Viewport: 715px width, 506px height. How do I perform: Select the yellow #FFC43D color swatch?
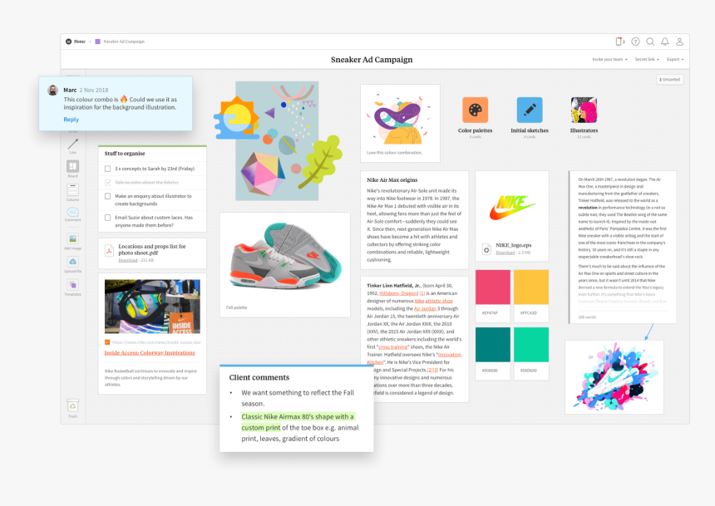pos(531,287)
